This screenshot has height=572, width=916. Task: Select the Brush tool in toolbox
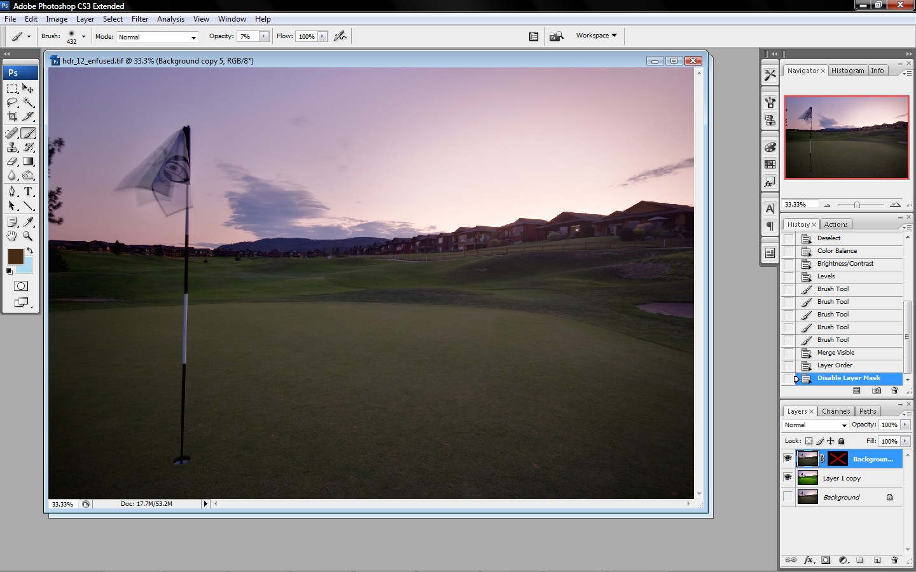pyautogui.click(x=28, y=133)
